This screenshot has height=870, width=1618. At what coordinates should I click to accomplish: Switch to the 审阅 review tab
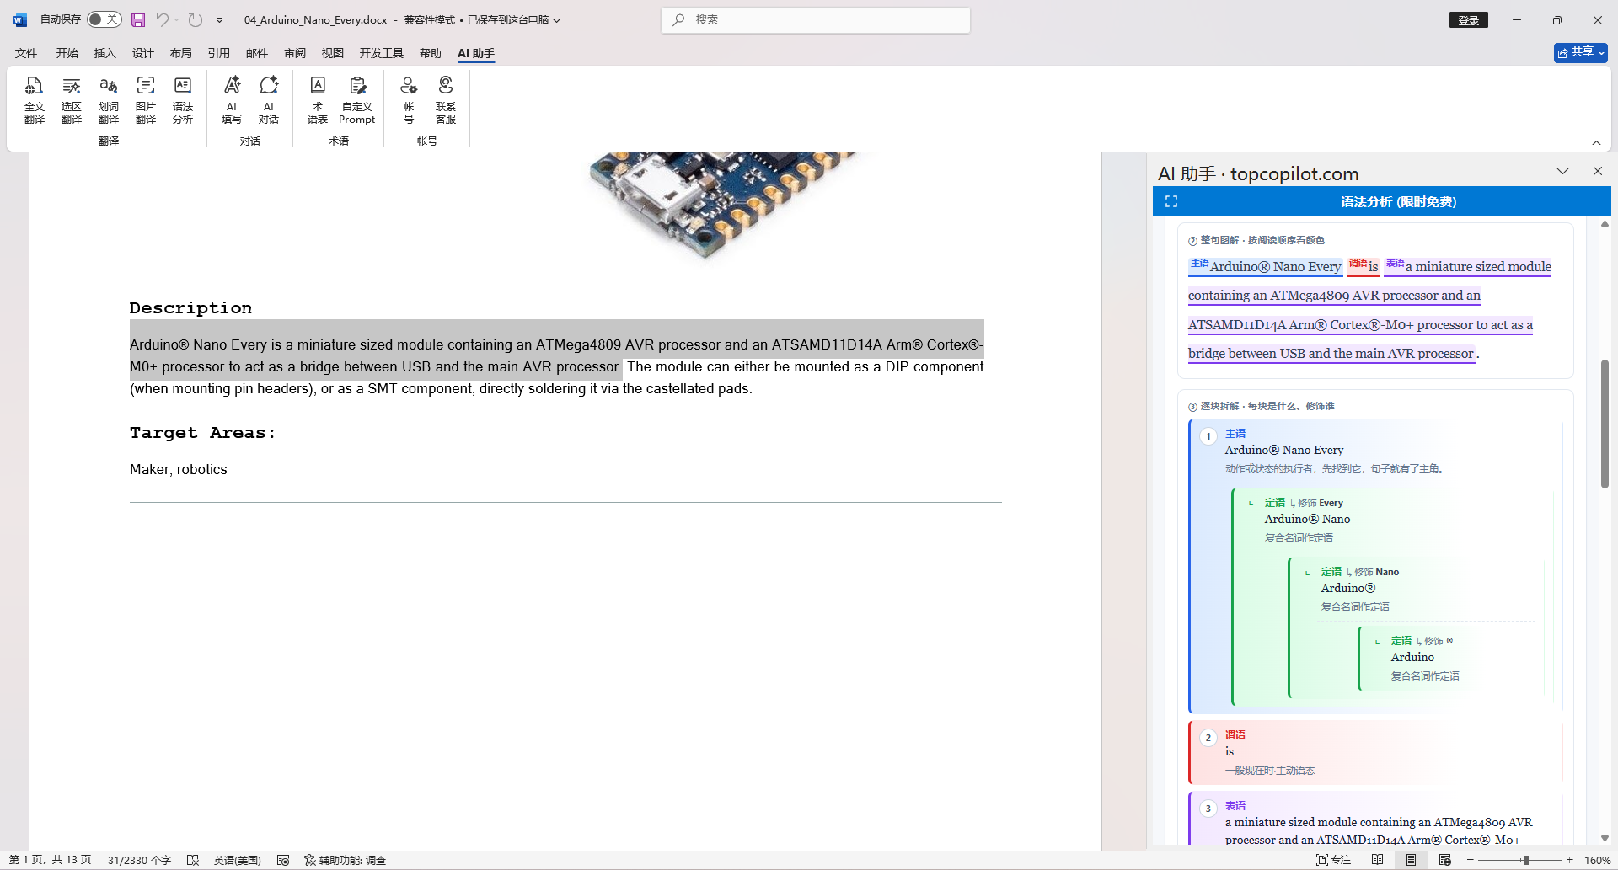click(x=295, y=53)
